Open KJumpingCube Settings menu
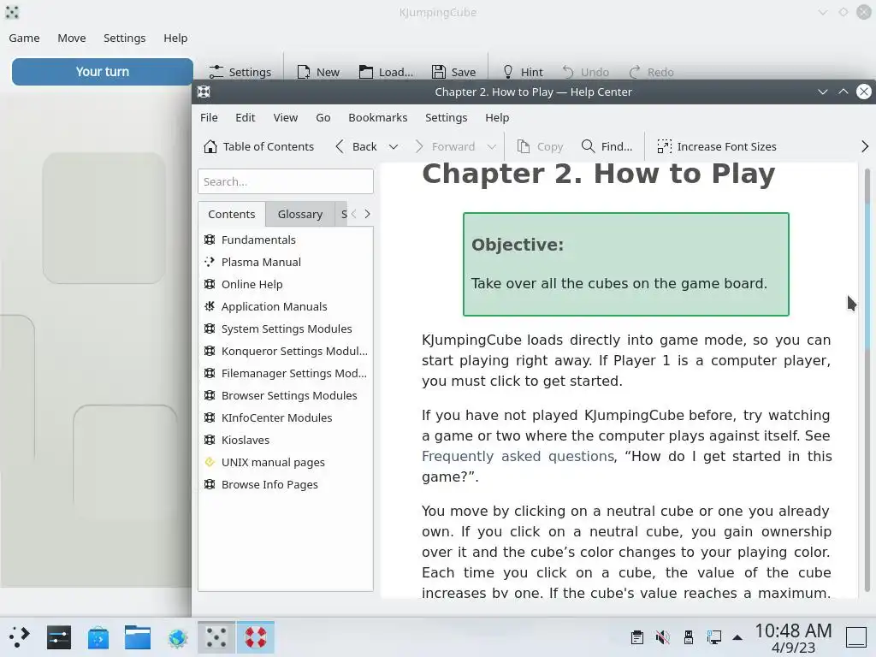Screen dimensions: 876x657 click(125, 38)
